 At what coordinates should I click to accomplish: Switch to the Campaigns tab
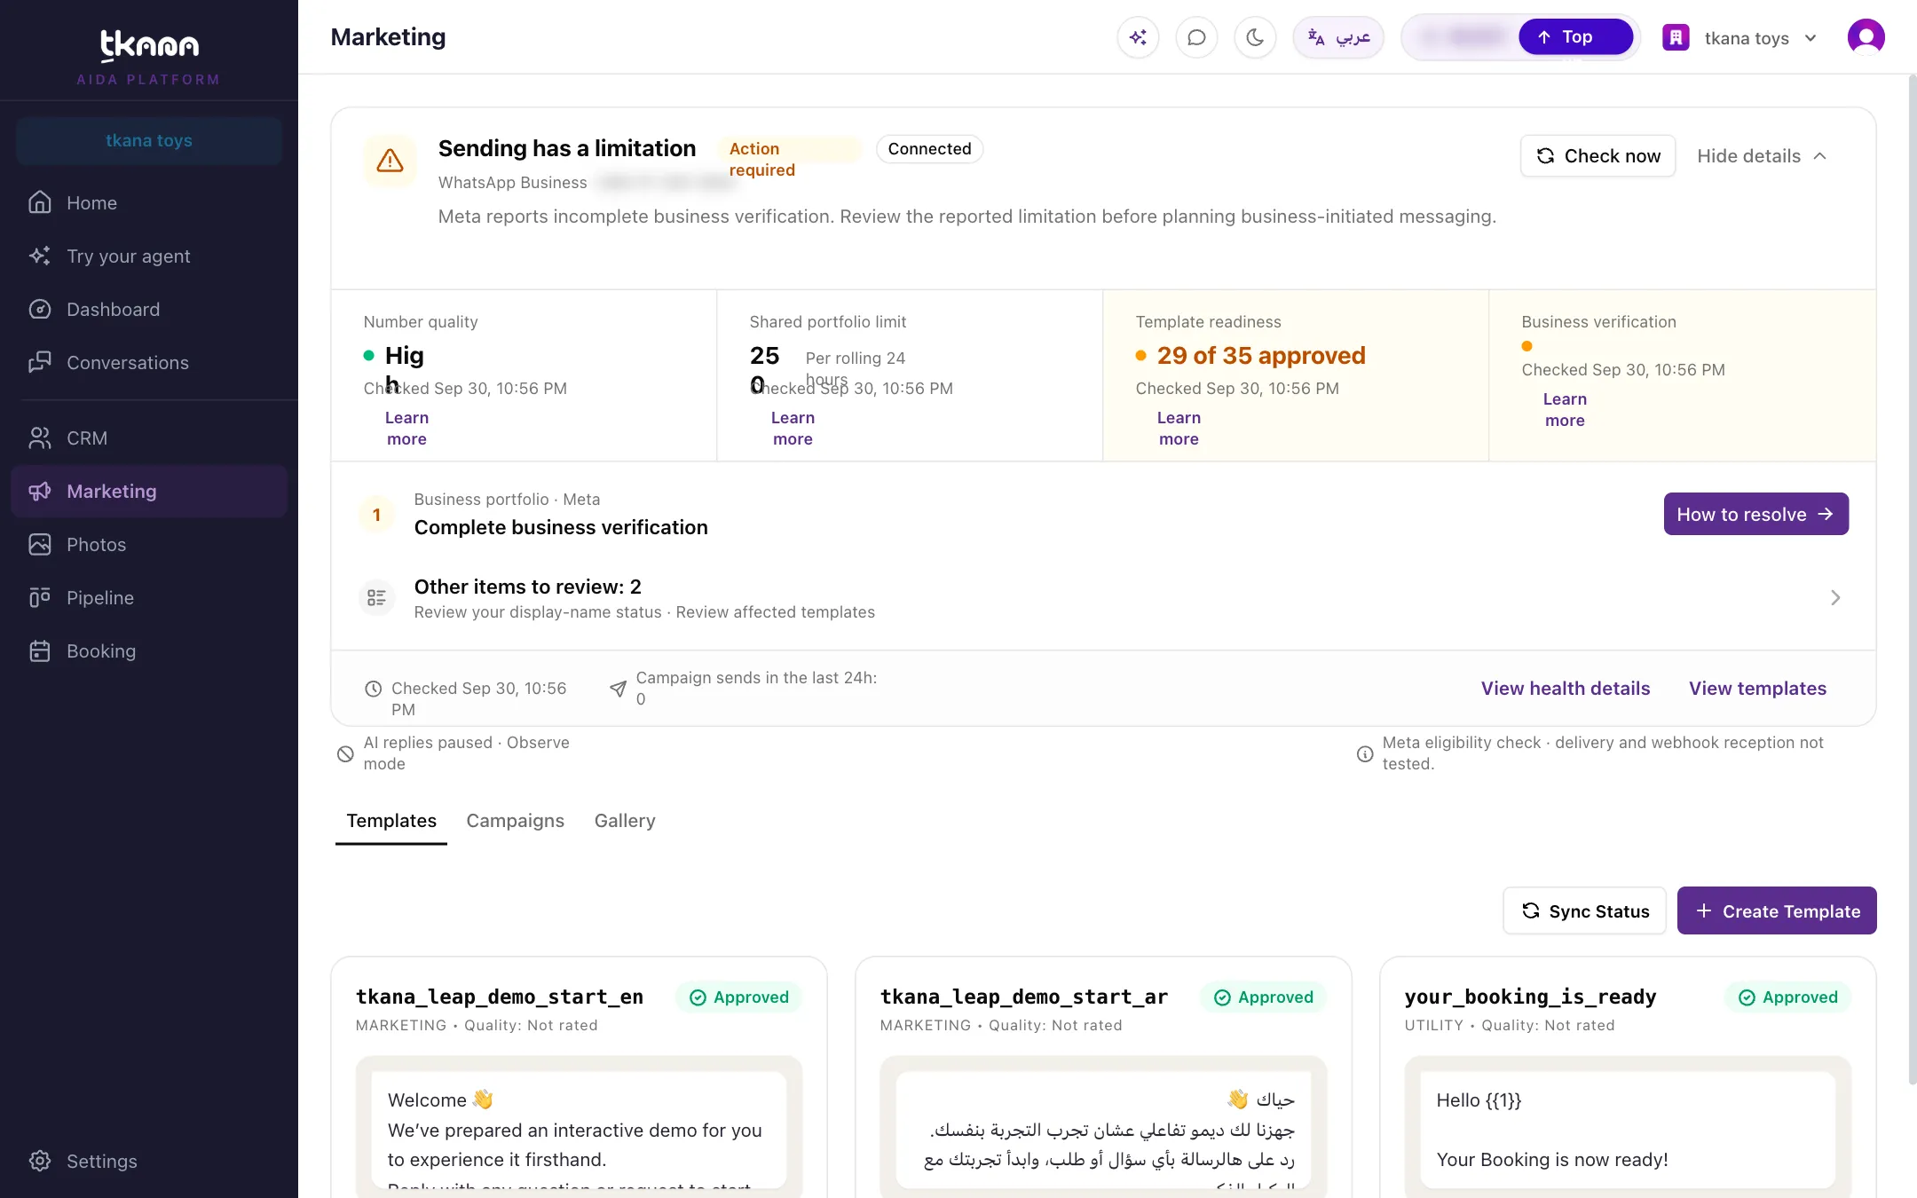point(516,821)
